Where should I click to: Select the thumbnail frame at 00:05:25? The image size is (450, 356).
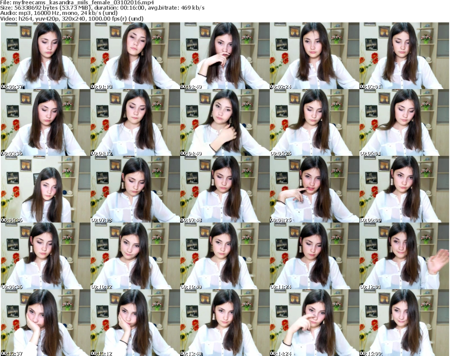click(314, 122)
